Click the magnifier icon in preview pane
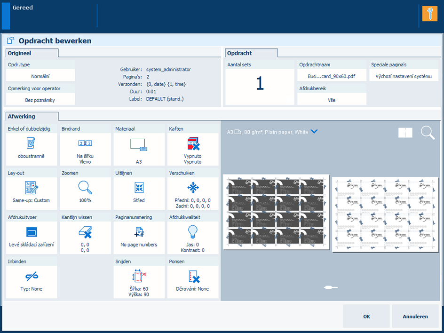This screenshot has height=333, width=444. click(427, 133)
